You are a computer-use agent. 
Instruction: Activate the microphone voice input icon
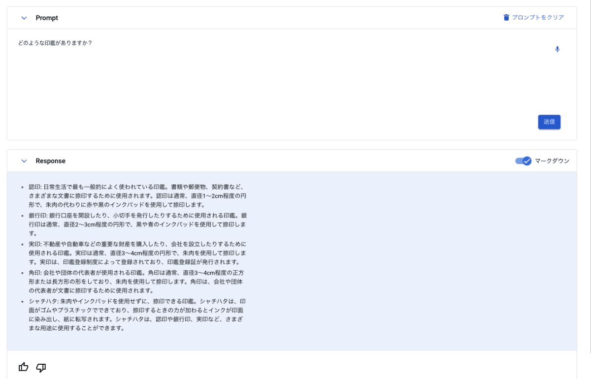point(557,49)
